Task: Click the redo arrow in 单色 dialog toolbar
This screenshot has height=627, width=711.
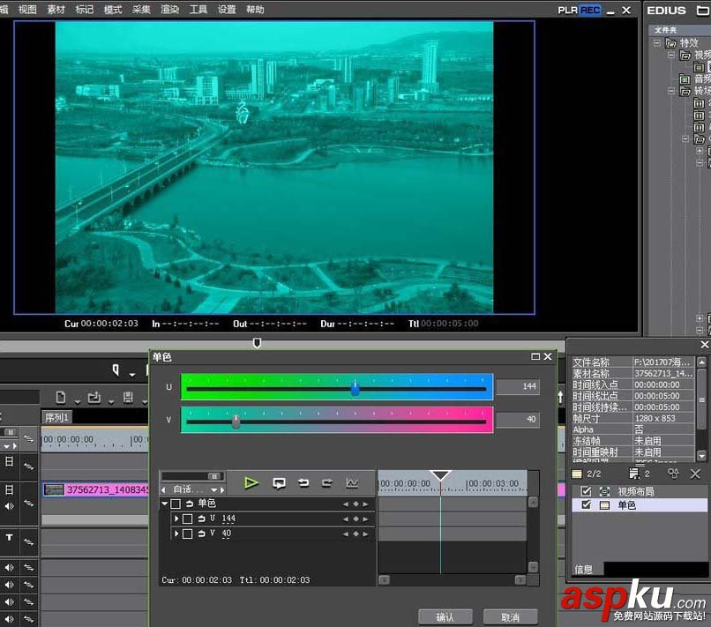Action: pos(327,483)
